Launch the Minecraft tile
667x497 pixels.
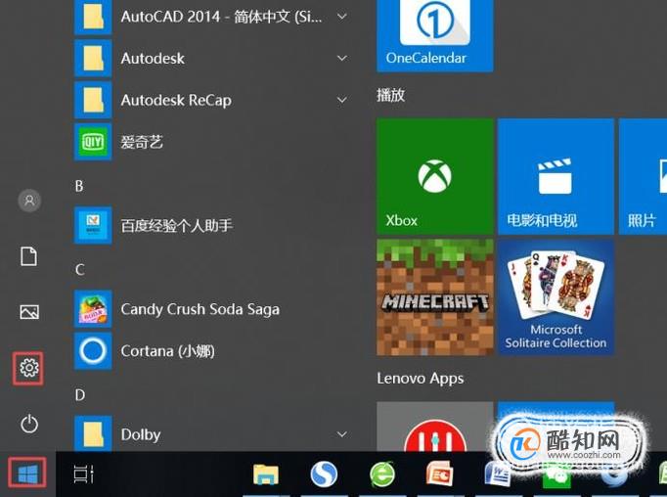tap(435, 297)
